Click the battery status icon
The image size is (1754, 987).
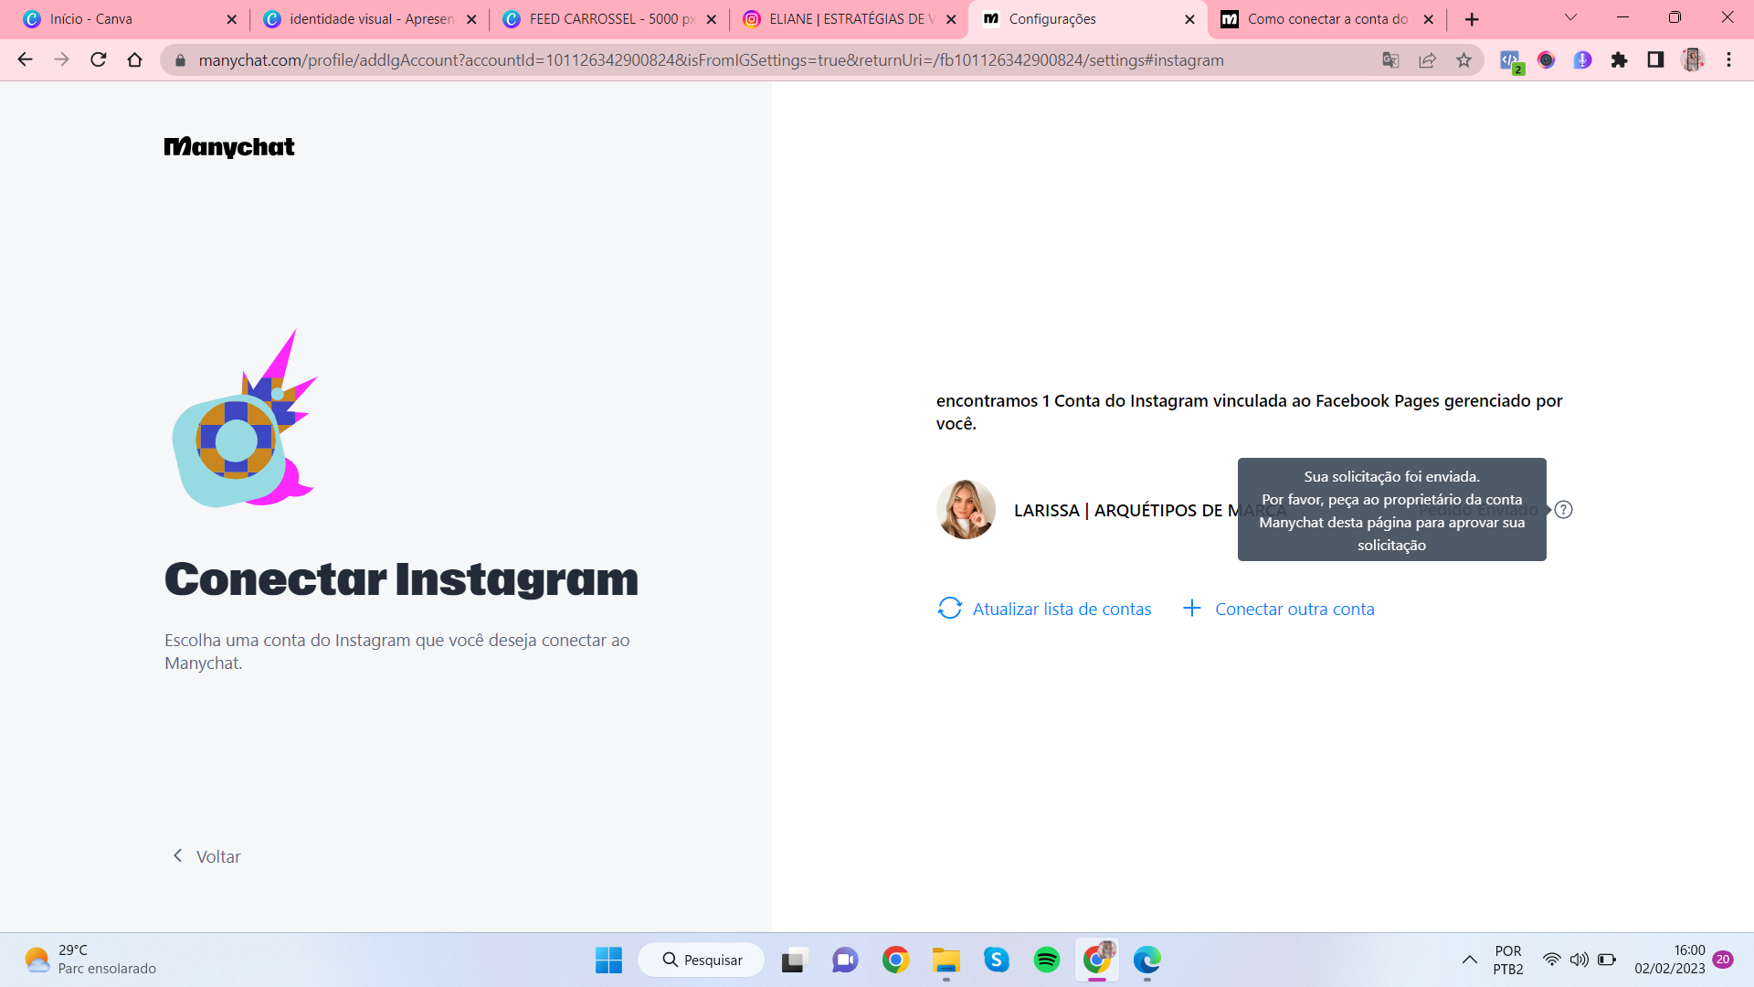pos(1607,960)
